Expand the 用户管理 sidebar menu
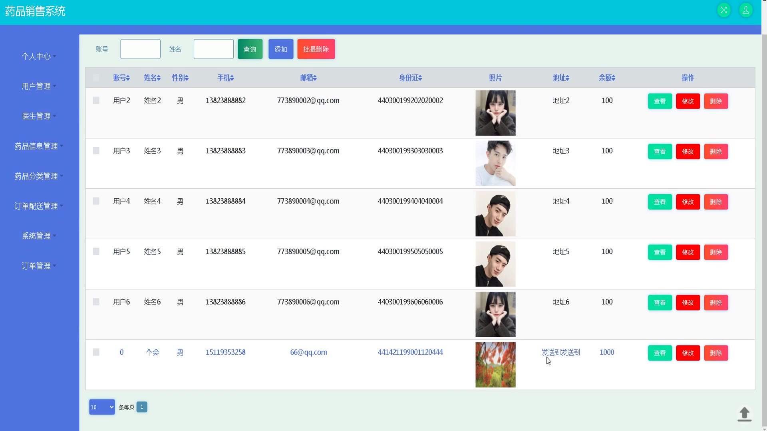The width and height of the screenshot is (767, 431). click(39, 86)
